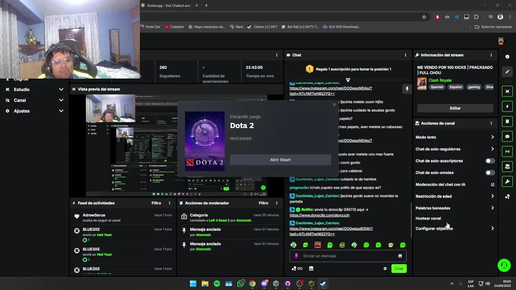
Task: Open Feed de actividades three-dot menu
Action: (169, 203)
